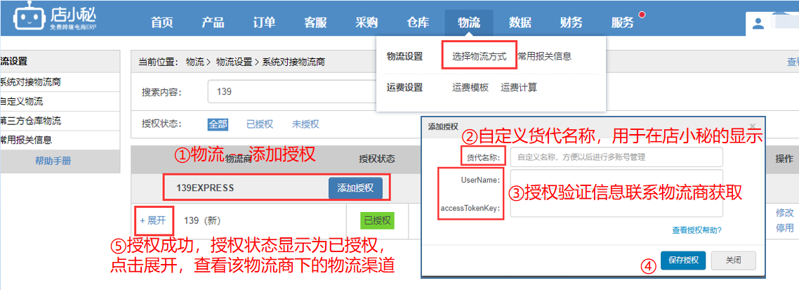Click 修改 in the 操作 column

coord(785,213)
